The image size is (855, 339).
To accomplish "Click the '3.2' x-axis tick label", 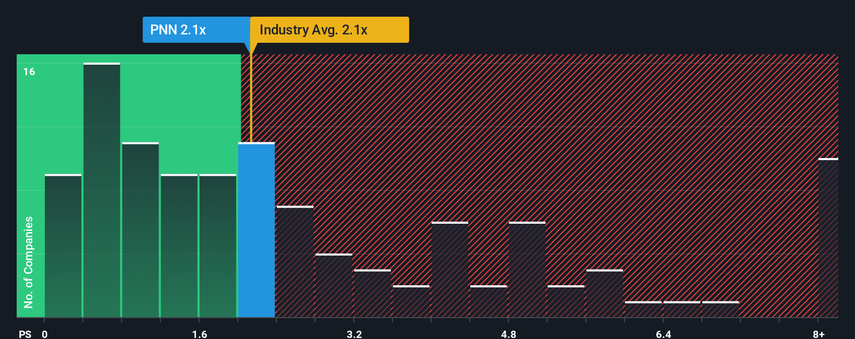I will 355,334.
